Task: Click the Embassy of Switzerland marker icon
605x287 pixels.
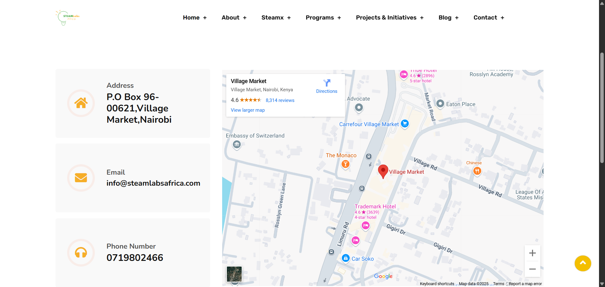Action: [x=237, y=145]
